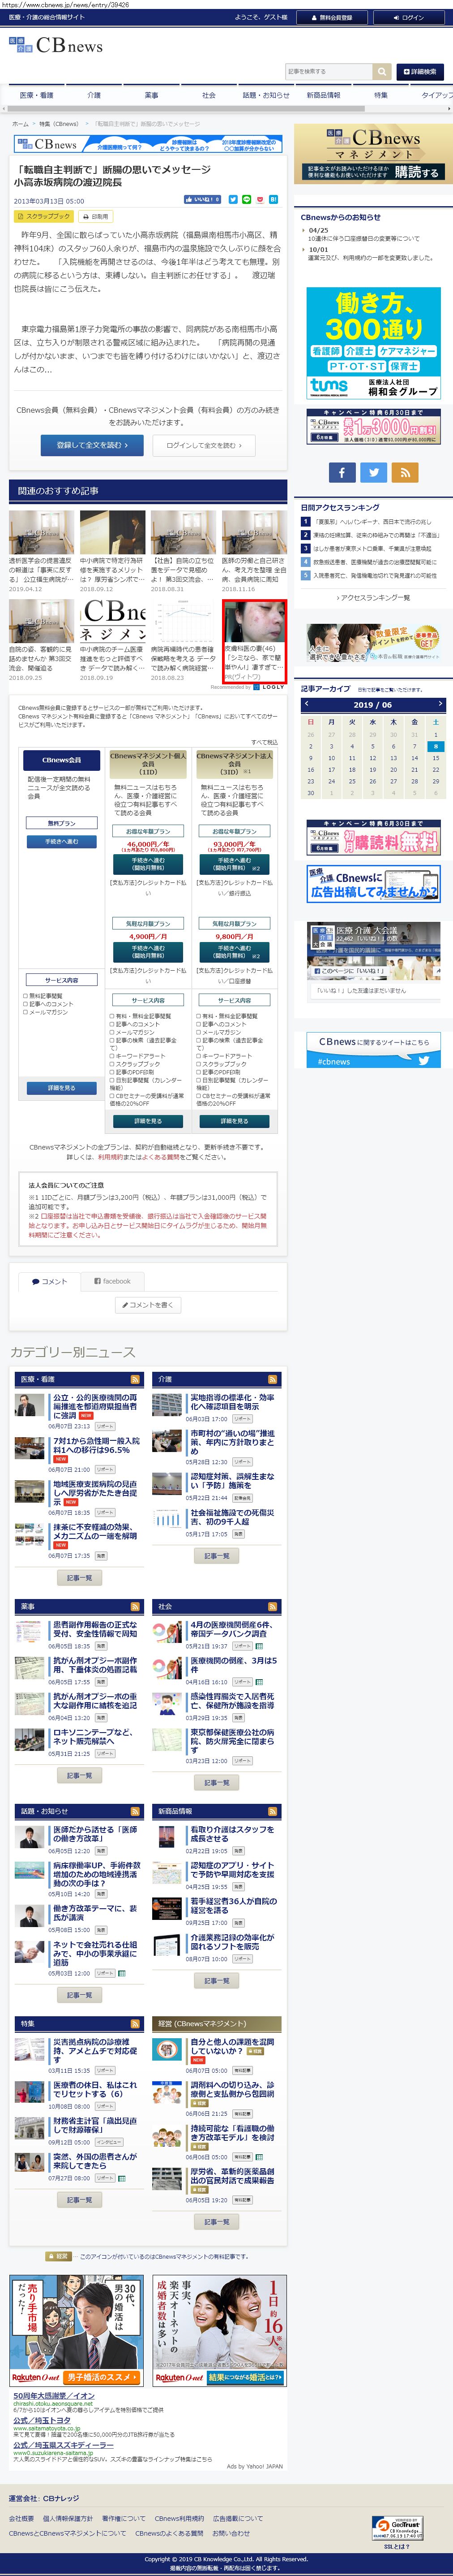This screenshot has width=453, height=2576.
Task: Click the ログイン button in header
Action: pyautogui.click(x=408, y=17)
